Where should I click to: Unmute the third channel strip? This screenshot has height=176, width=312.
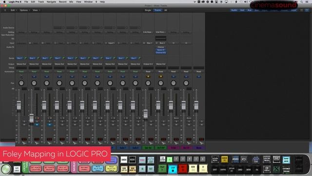[x=50, y=125]
